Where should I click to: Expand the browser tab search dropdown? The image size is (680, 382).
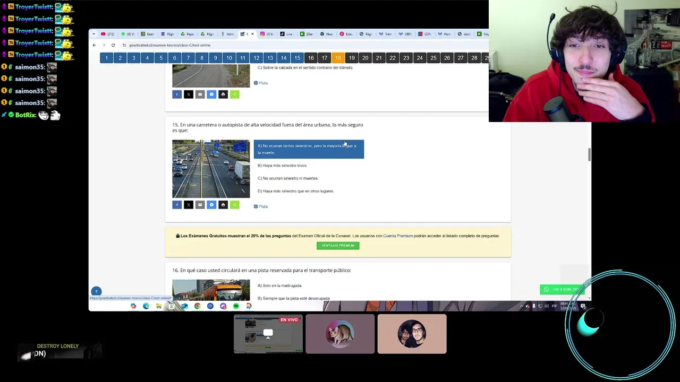tap(93, 34)
